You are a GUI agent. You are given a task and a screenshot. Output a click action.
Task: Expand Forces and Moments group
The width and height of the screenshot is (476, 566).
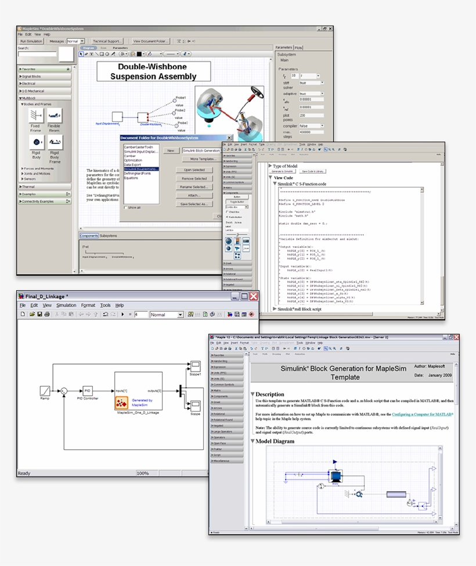pos(38,168)
